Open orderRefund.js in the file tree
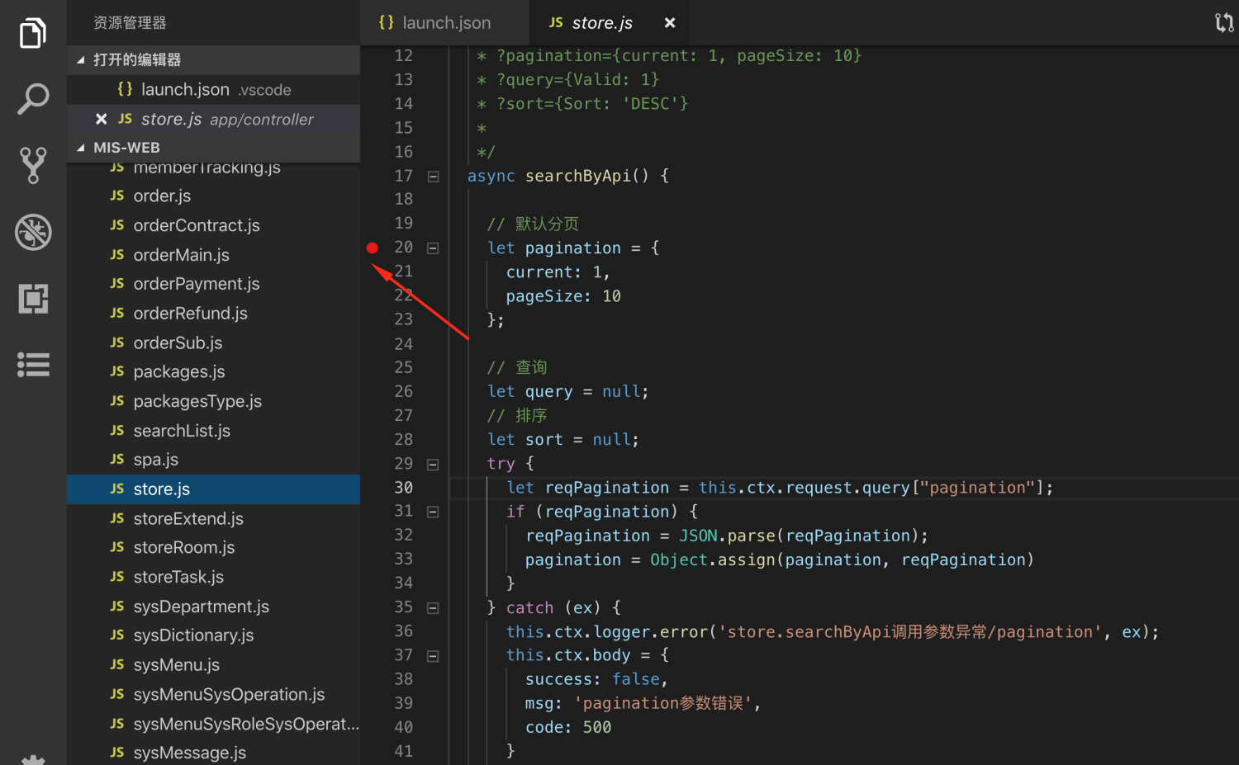Viewport: 1239px width, 765px height. point(213,314)
